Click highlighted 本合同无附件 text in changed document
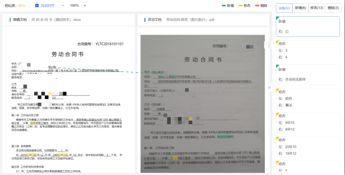The width and height of the screenshot is (345, 175). click(x=226, y=137)
